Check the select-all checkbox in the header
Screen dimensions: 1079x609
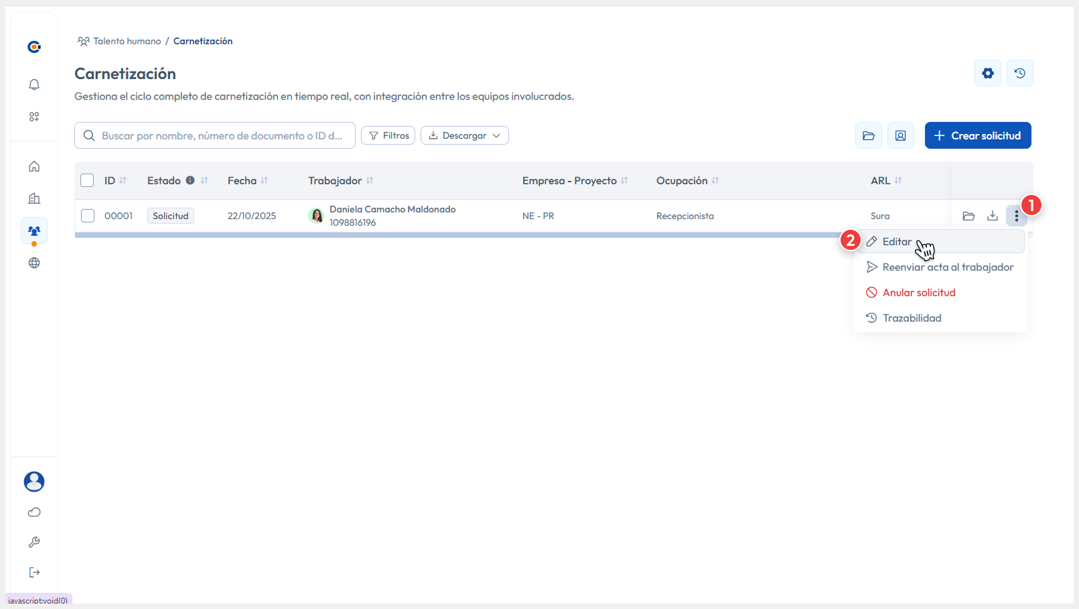click(87, 180)
